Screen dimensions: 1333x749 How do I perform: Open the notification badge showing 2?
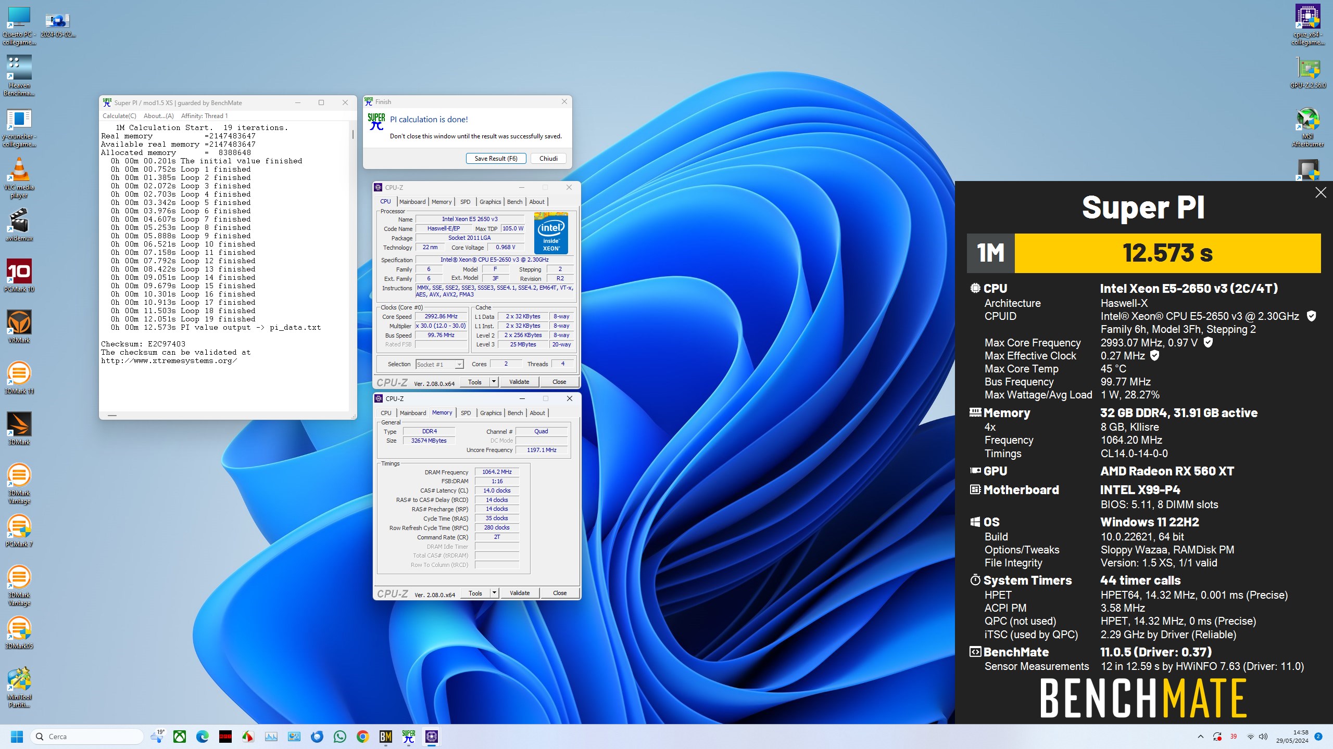pyautogui.click(x=1318, y=737)
